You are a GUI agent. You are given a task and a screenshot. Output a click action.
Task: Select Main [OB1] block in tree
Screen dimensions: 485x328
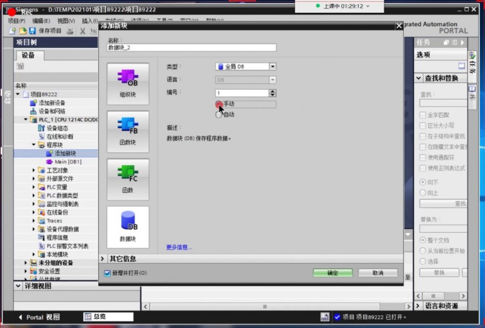point(68,162)
